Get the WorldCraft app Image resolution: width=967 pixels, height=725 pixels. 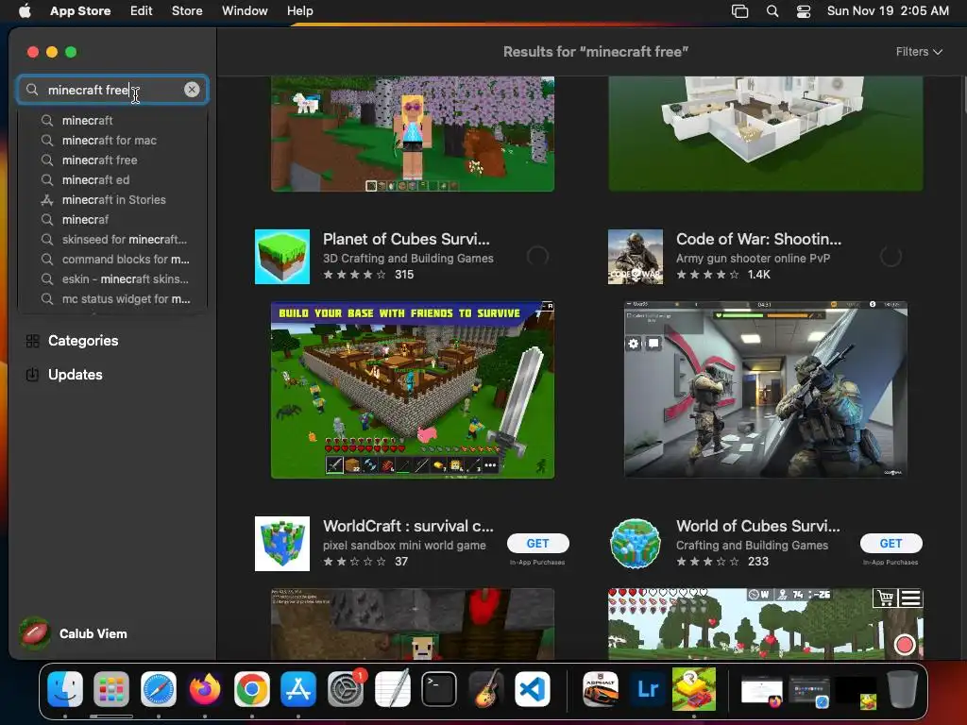[537, 543]
